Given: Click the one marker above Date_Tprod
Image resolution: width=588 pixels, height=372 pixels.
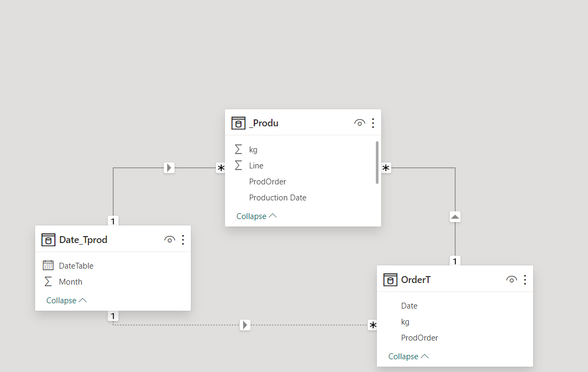Looking at the screenshot, I should click(113, 221).
